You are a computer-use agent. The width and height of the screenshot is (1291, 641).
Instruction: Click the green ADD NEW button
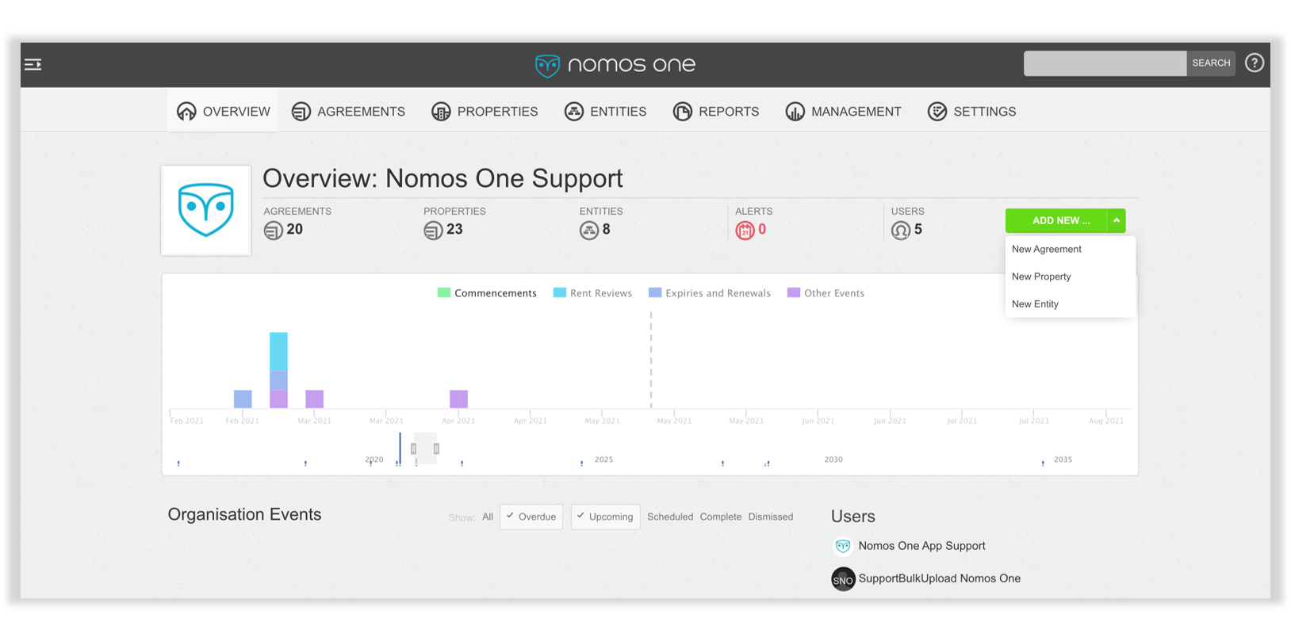1056,220
